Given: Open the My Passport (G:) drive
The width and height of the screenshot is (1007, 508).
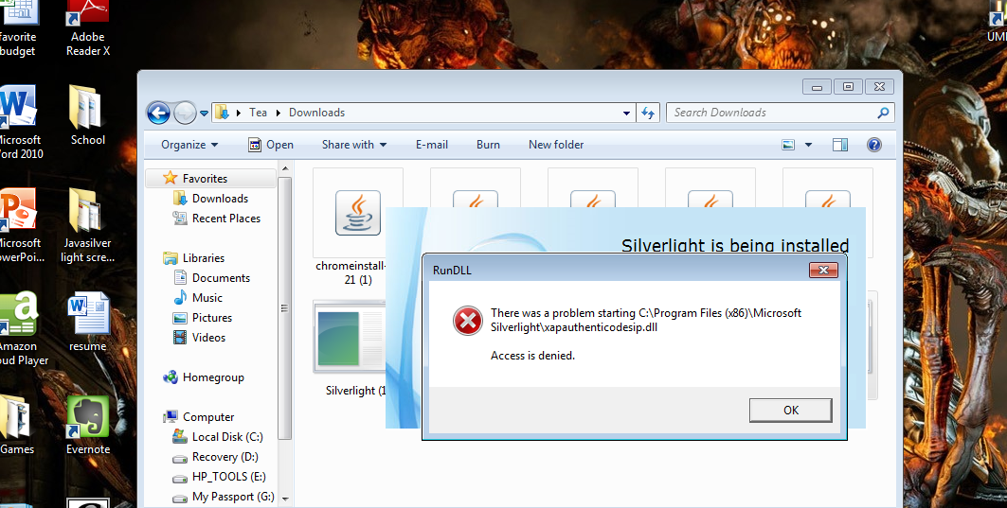Looking at the screenshot, I should 232,497.
